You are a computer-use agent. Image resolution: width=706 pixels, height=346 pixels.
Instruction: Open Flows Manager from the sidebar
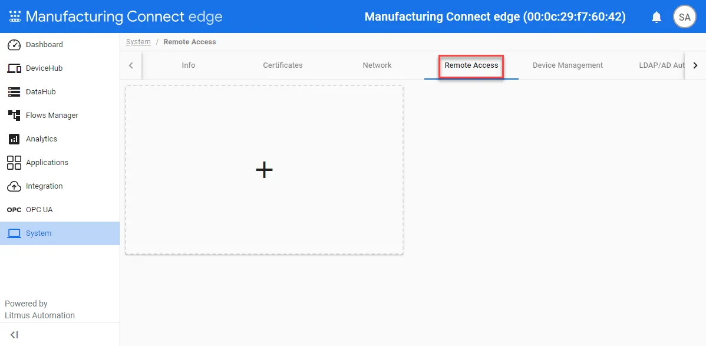(60, 116)
